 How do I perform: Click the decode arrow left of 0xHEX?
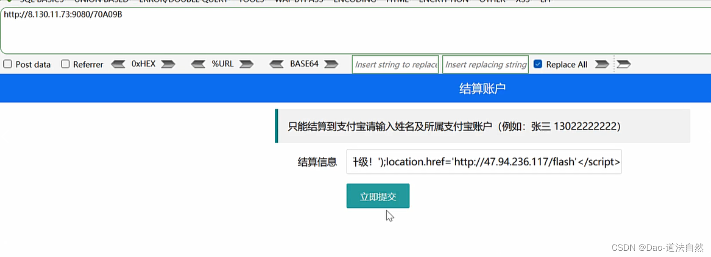click(118, 64)
